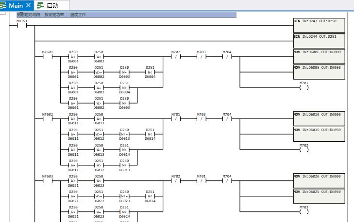Select the M7602 normally-open contact
This screenshot has width=354, height=222.
48,118
